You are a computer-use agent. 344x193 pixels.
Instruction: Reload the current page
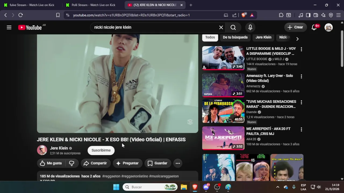point(20,15)
